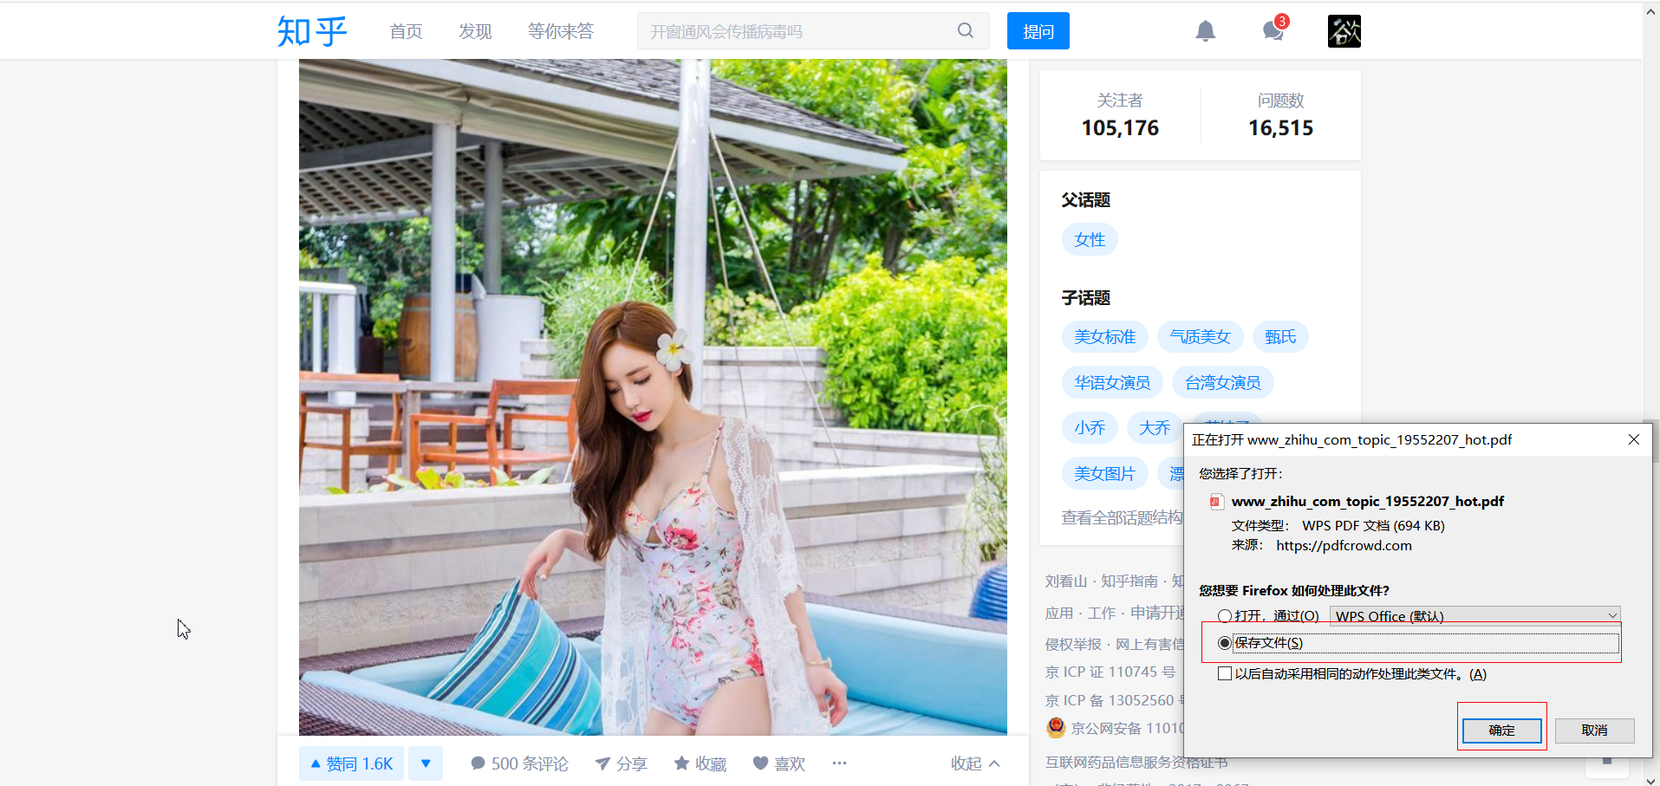The width and height of the screenshot is (1660, 786).
Task: Click the https://pdfcrowd.com source text
Action: coord(1344,545)
